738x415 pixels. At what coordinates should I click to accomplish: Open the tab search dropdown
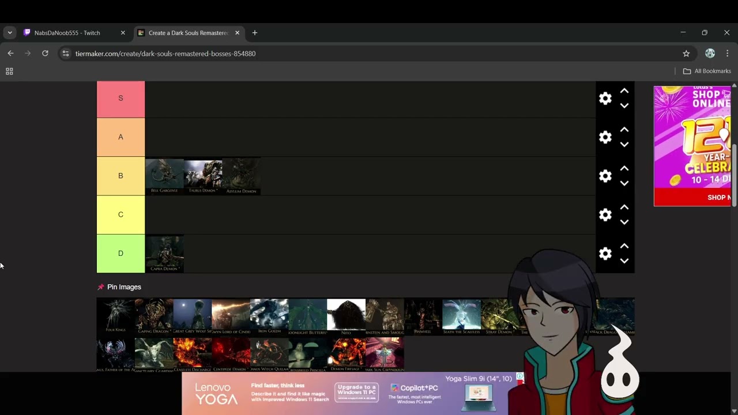point(10,33)
